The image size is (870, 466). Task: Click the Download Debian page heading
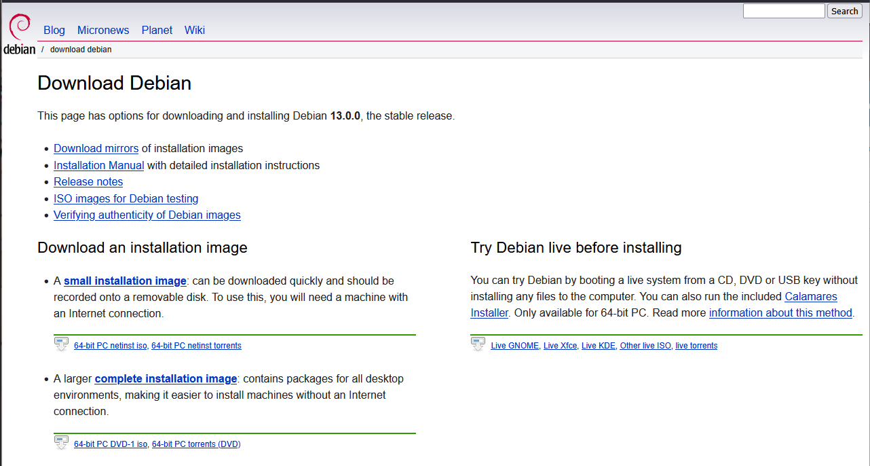click(x=115, y=83)
